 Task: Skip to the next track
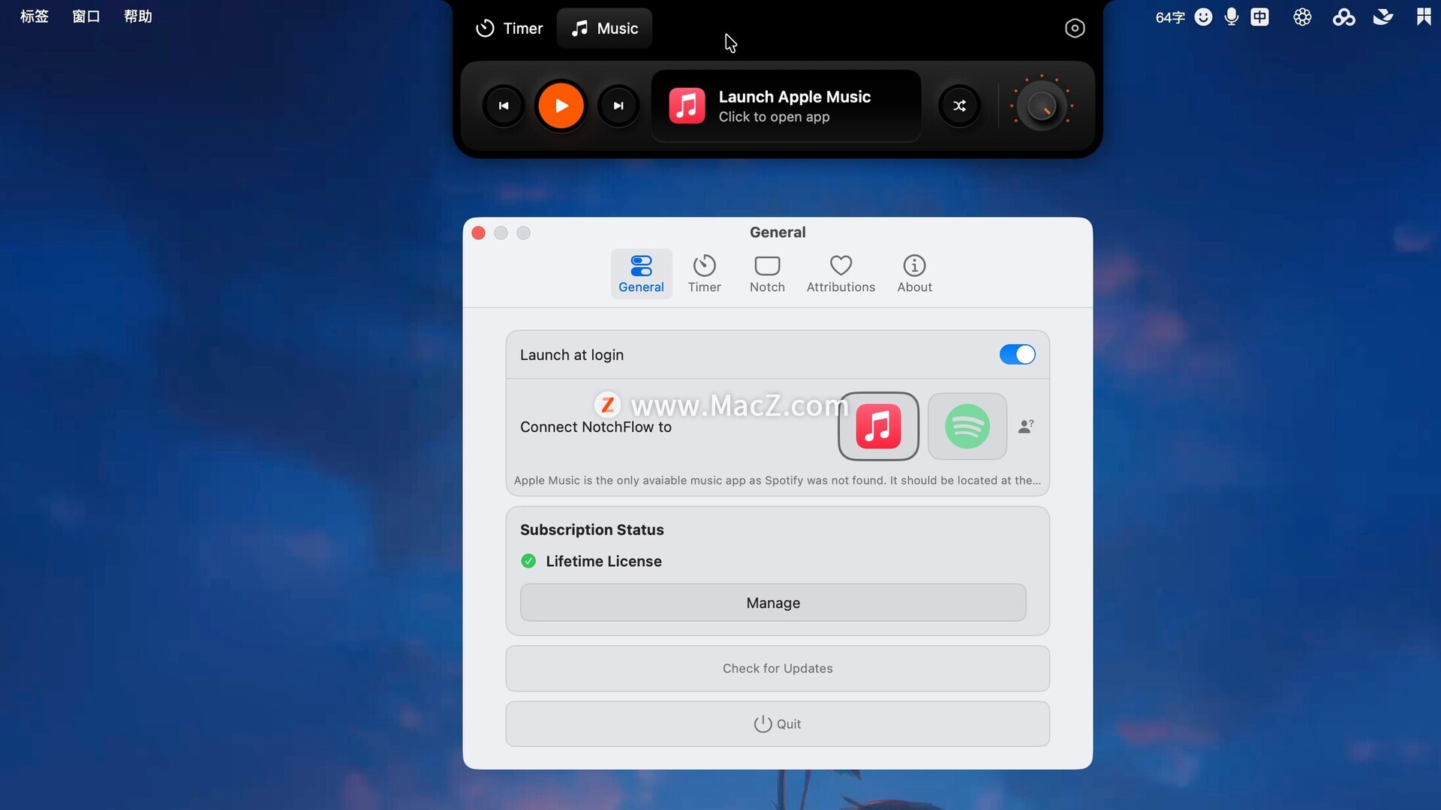point(618,106)
